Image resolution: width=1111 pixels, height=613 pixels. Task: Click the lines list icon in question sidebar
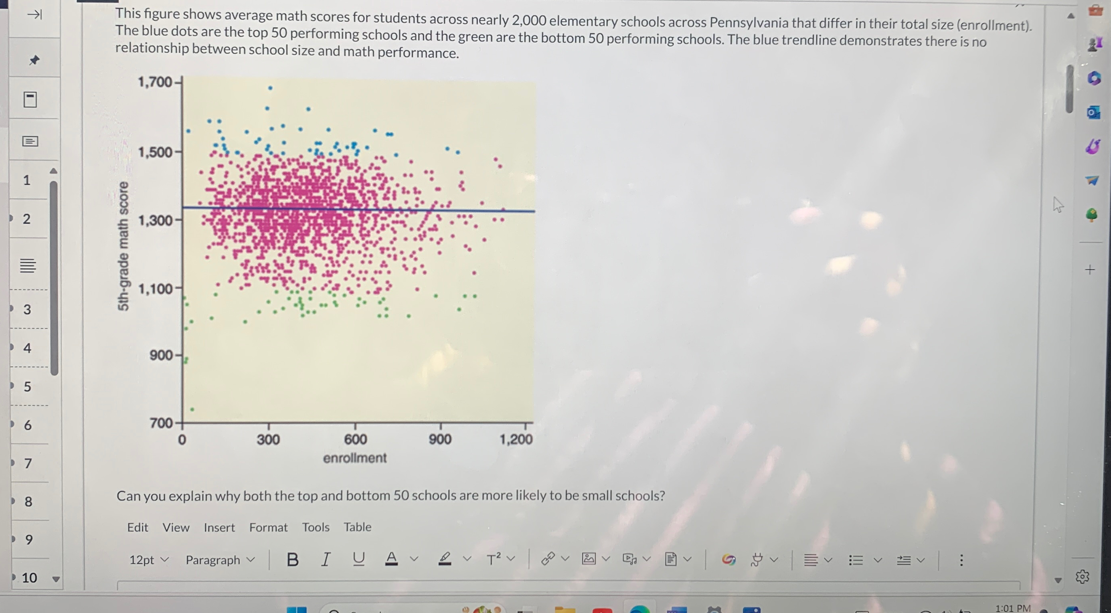pyautogui.click(x=28, y=265)
